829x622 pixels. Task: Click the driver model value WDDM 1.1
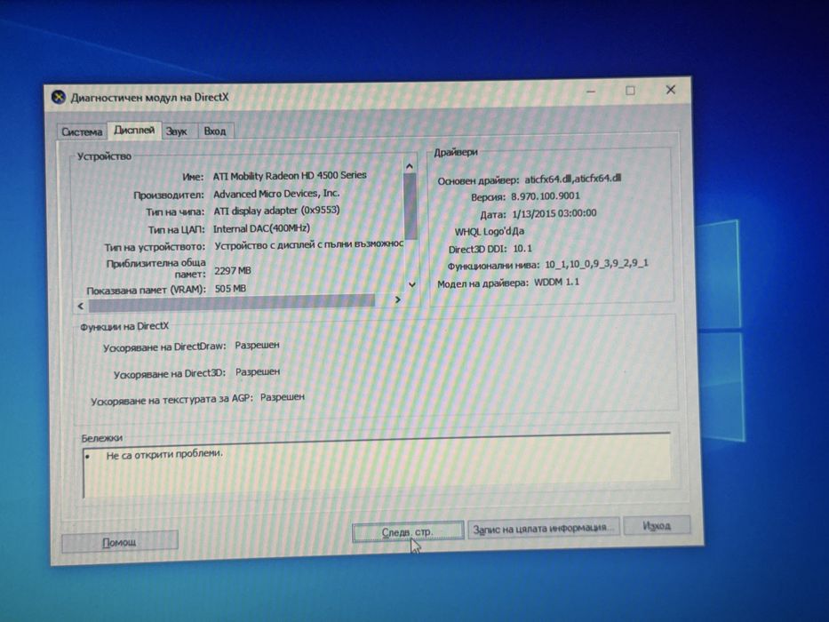click(557, 283)
